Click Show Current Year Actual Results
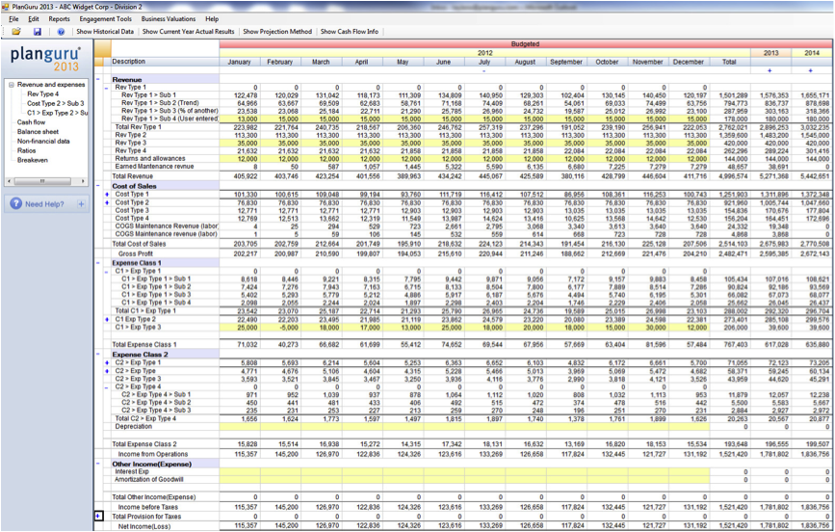 click(189, 32)
